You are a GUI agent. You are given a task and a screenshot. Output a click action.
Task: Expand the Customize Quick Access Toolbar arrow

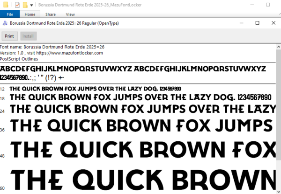(31, 5)
